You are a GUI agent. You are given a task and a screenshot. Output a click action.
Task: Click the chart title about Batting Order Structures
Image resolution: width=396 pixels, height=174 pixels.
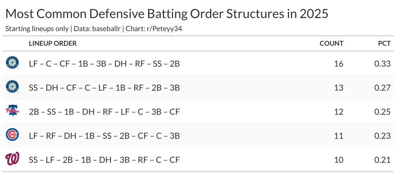[167, 14]
